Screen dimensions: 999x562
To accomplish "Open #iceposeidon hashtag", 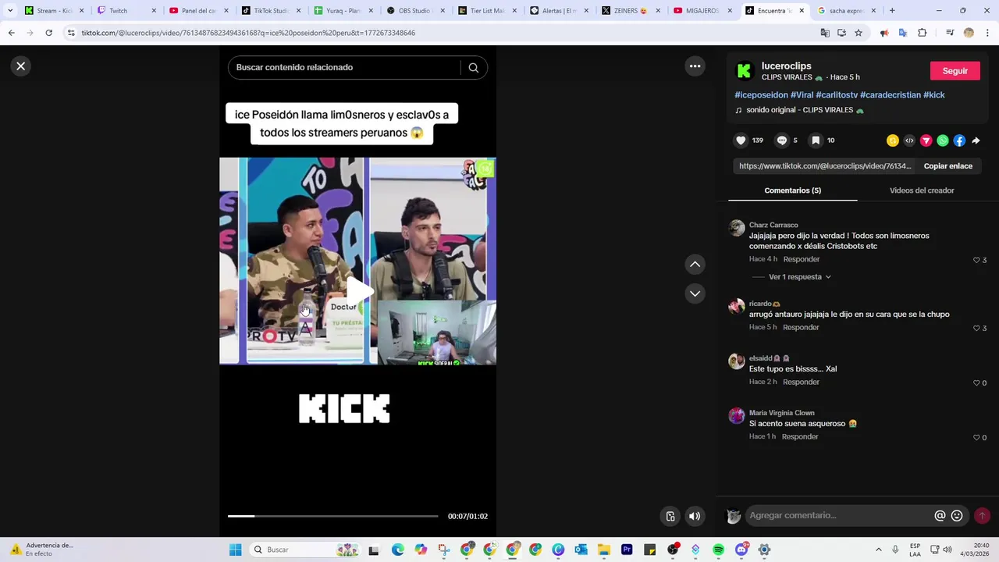I will pyautogui.click(x=761, y=94).
